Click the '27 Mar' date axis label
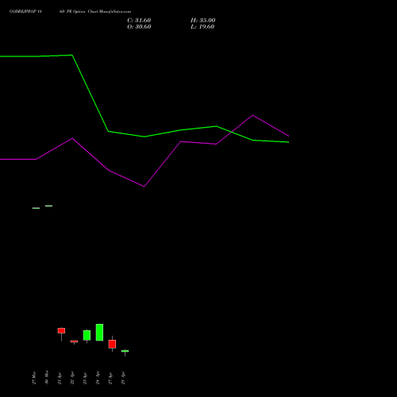Image resolution: width=397 pixels, height=397 pixels. (34, 378)
